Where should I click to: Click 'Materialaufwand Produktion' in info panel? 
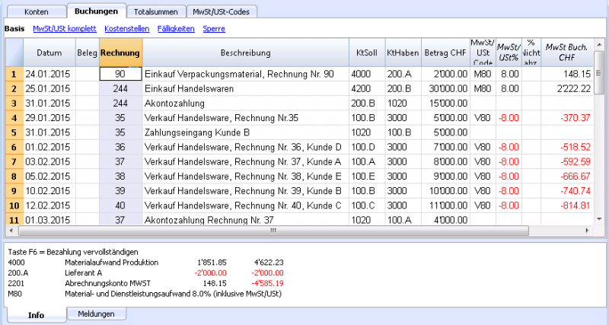coord(111,263)
